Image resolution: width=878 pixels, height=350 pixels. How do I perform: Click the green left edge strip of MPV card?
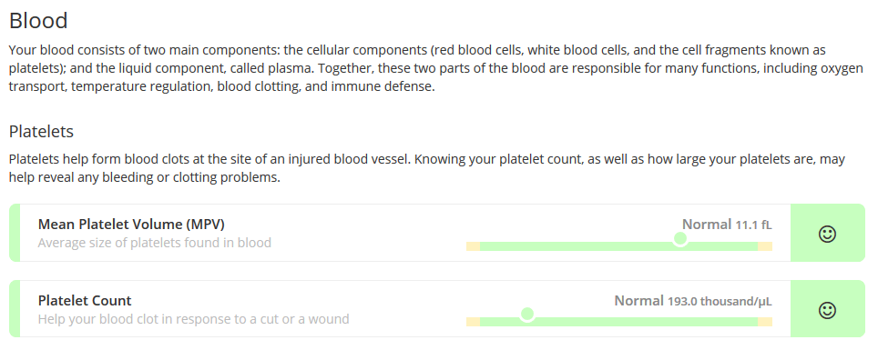(15, 233)
